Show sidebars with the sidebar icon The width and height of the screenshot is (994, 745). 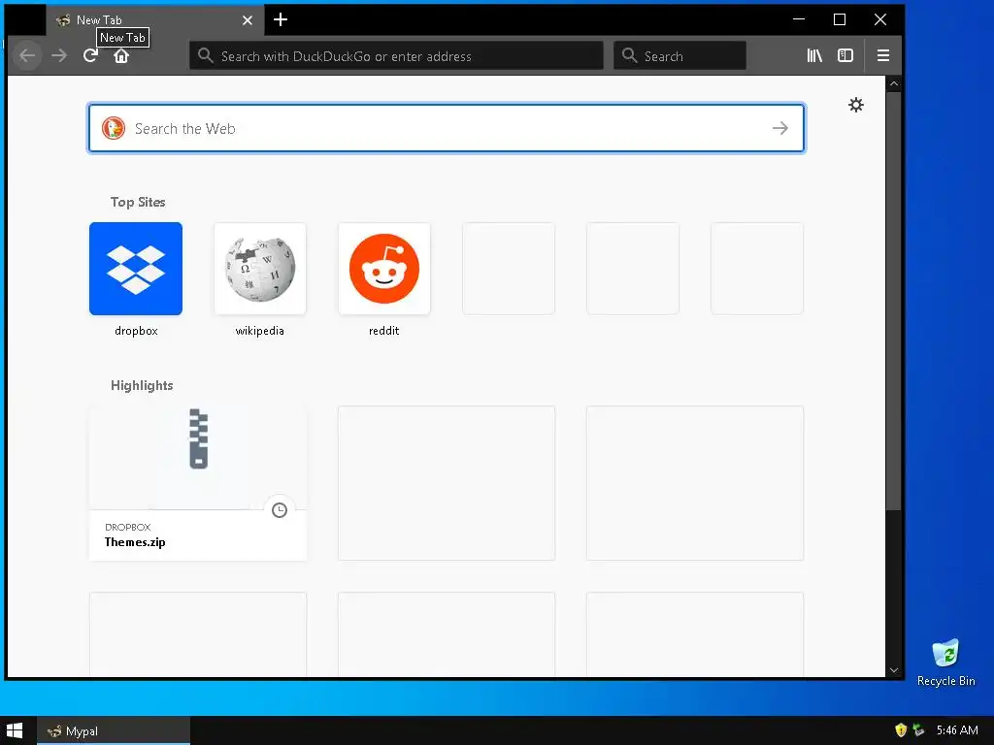(x=845, y=55)
